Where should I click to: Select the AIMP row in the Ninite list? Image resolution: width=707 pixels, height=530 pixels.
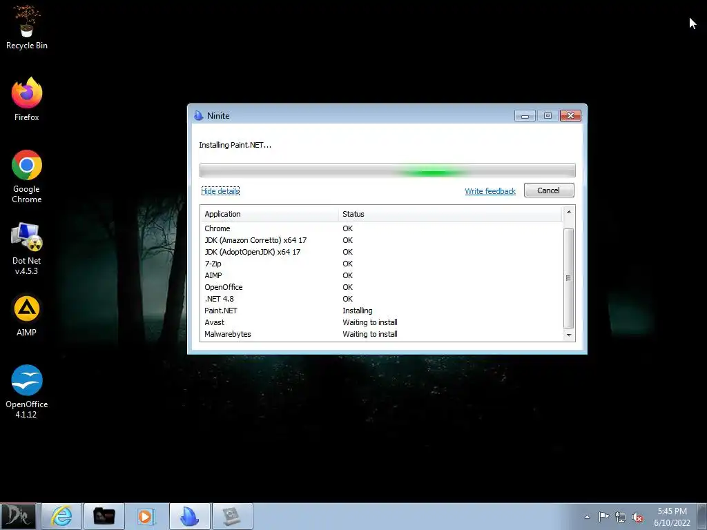(381, 275)
